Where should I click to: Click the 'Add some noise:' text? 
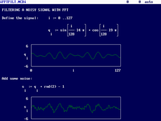pyautogui.click(x=17, y=79)
